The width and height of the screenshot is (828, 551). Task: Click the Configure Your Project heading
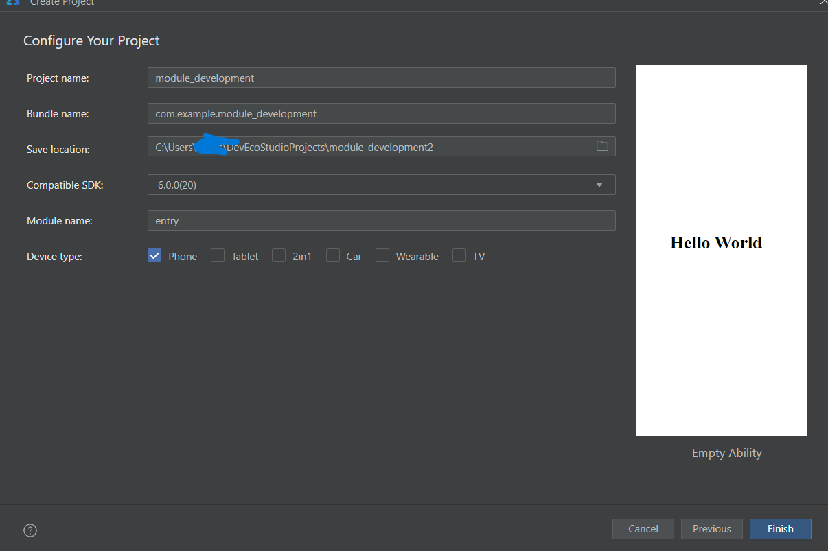(x=91, y=40)
